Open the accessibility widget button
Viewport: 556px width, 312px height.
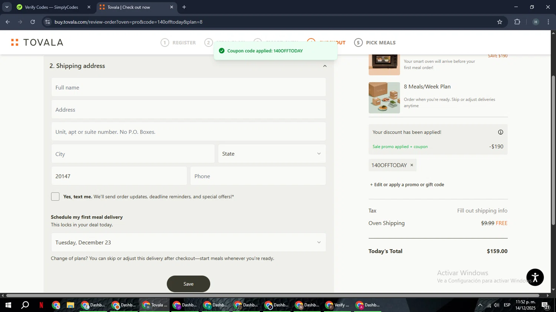click(535, 277)
